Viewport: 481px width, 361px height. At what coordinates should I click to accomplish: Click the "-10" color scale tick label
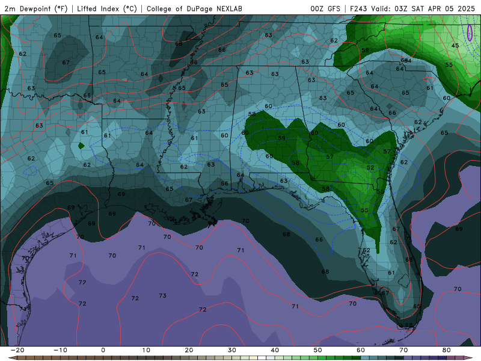[60, 350]
